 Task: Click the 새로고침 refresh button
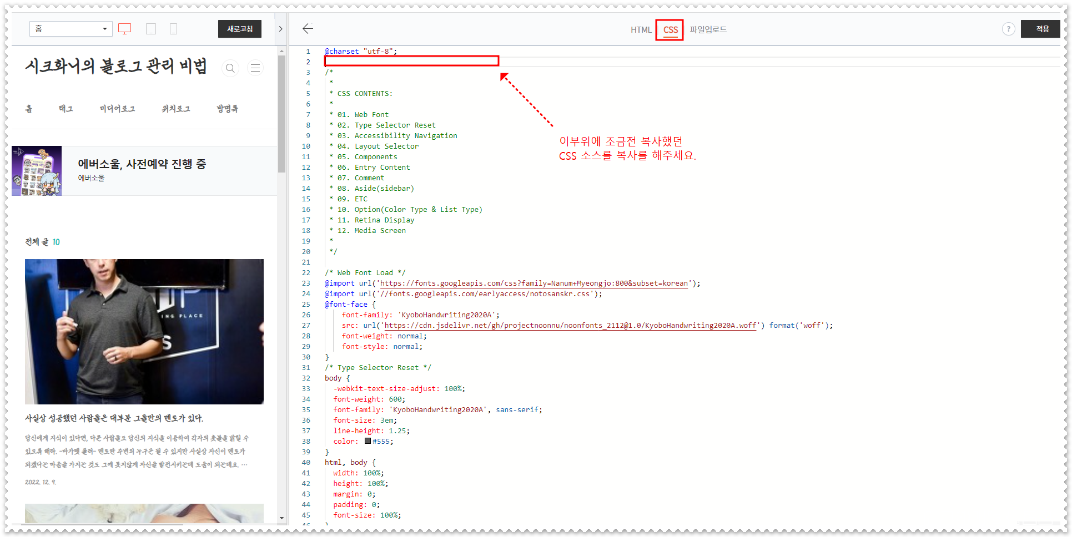click(240, 29)
